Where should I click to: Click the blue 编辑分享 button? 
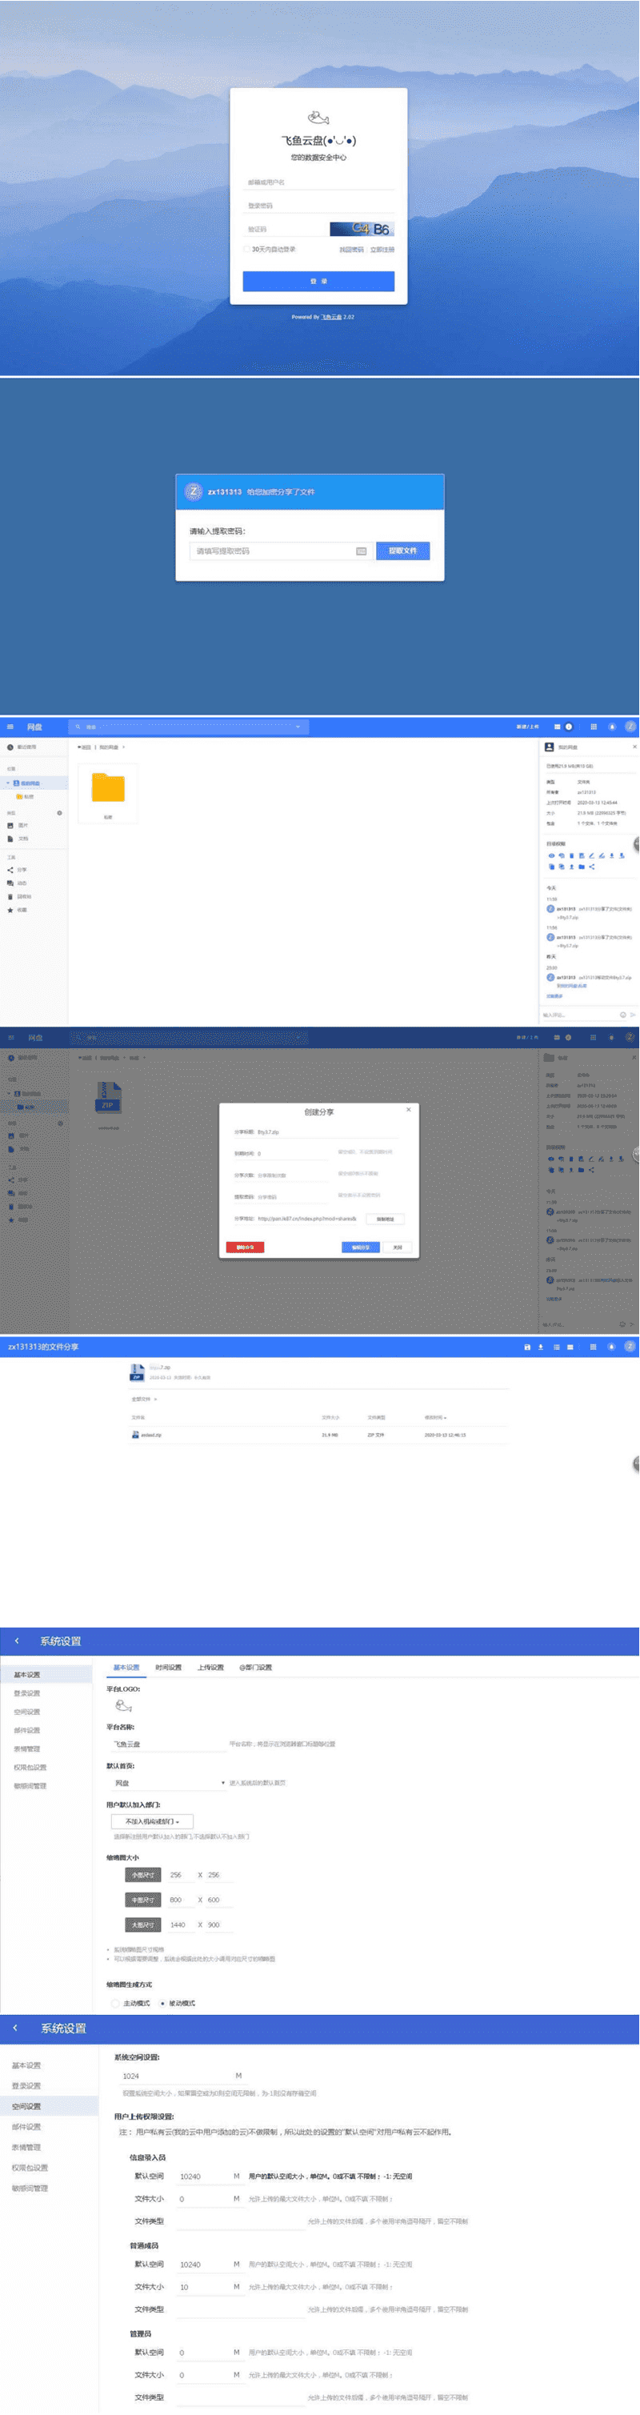coord(361,1247)
